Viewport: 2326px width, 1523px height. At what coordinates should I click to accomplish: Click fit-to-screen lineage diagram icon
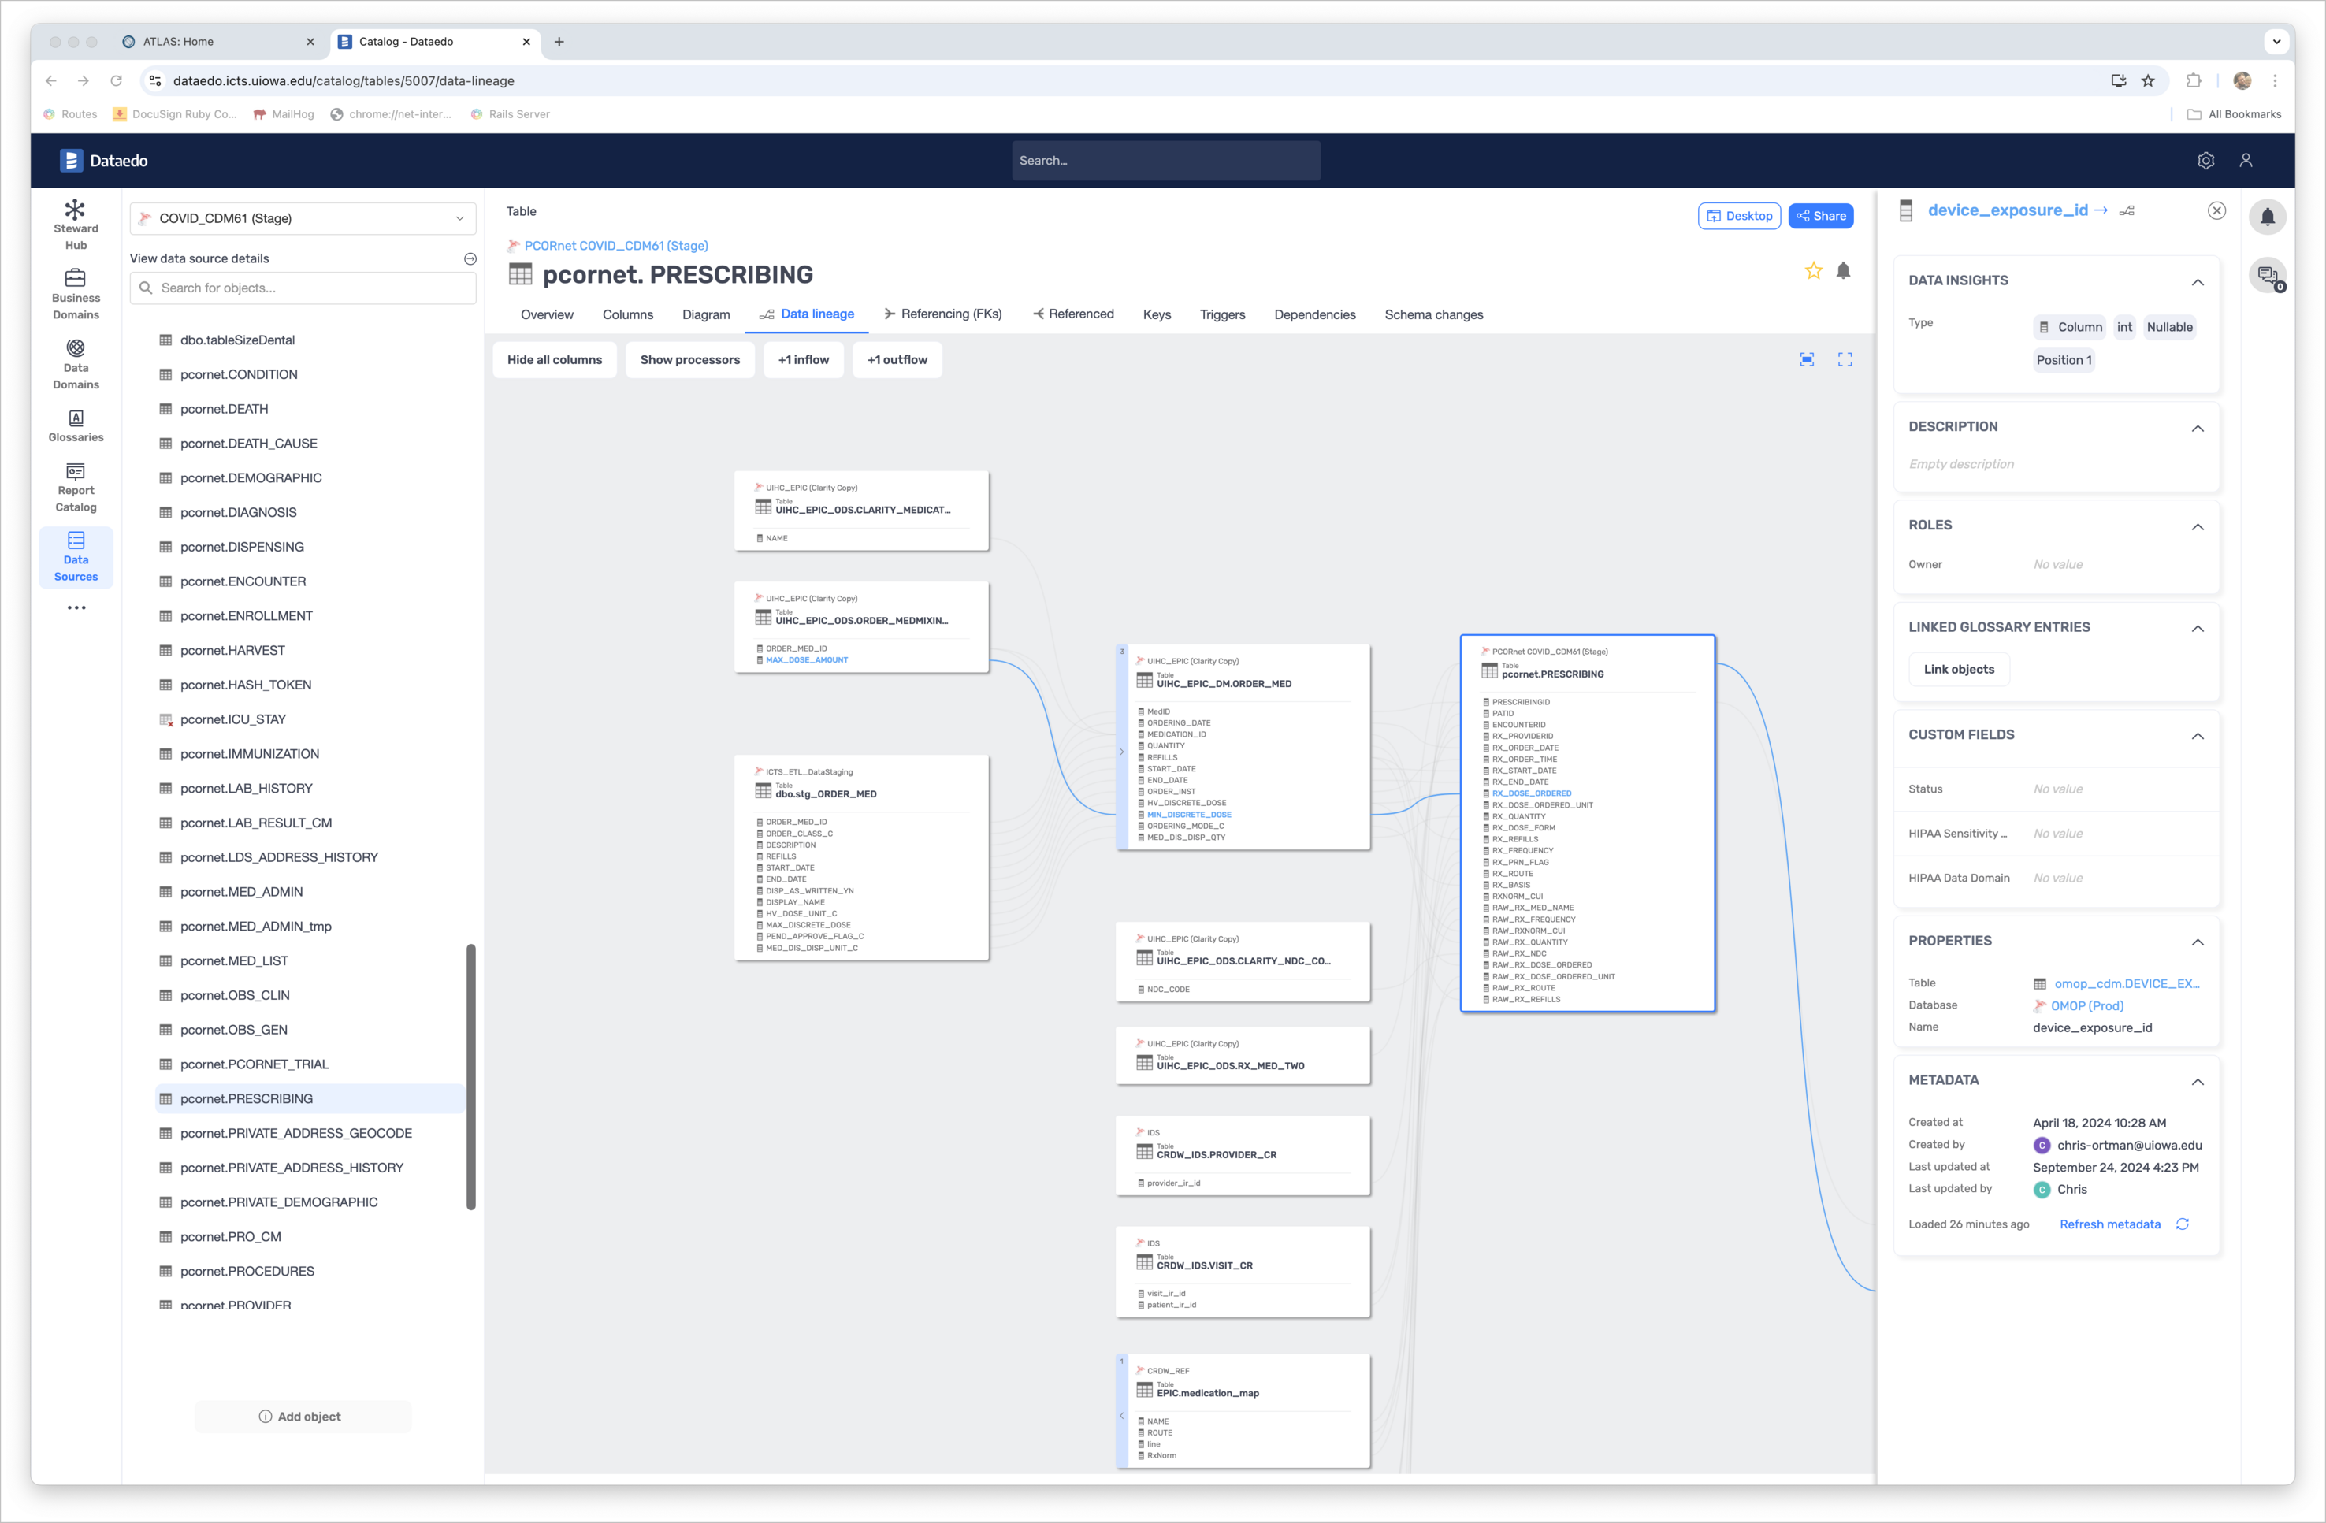(1807, 360)
